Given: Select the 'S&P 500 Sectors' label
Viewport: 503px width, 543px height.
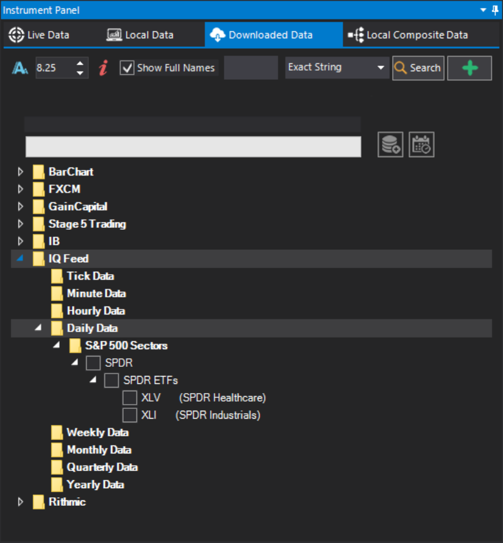Looking at the screenshot, I should click(x=126, y=346).
